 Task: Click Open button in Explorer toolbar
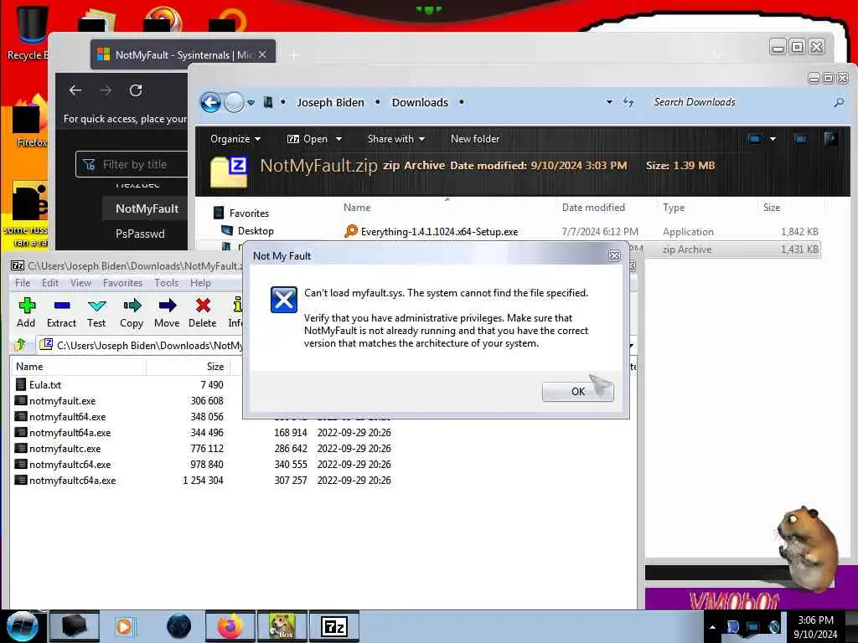tap(308, 139)
